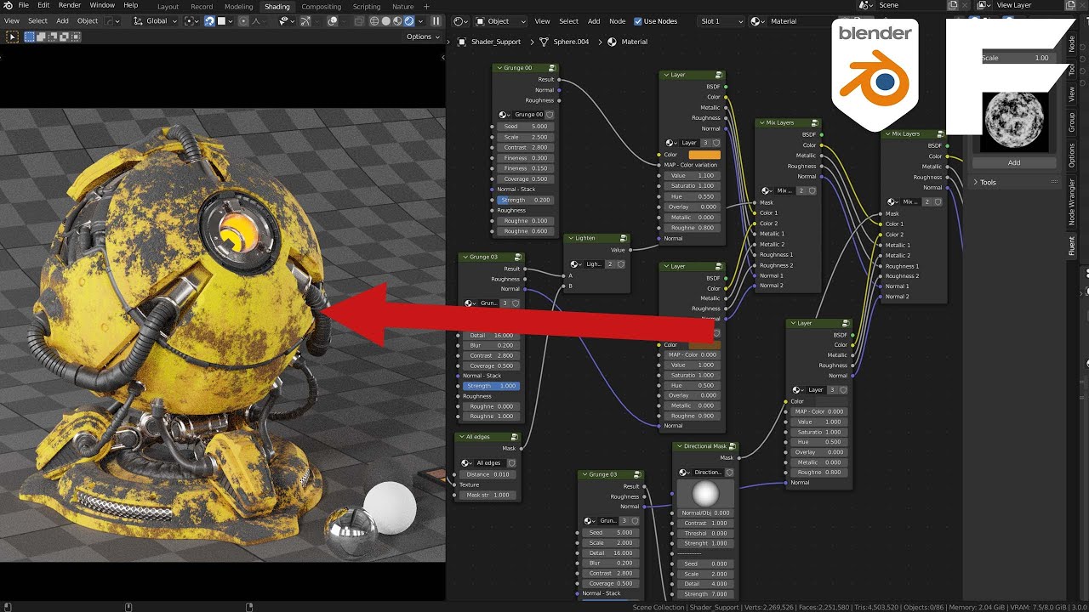The height and width of the screenshot is (612, 1089).
Task: Open the Fluent sidebar tab
Action: point(1072,246)
